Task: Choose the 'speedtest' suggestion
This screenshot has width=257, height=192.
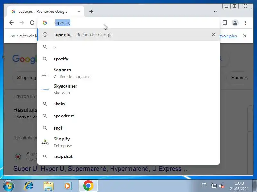Action: tap(128, 116)
